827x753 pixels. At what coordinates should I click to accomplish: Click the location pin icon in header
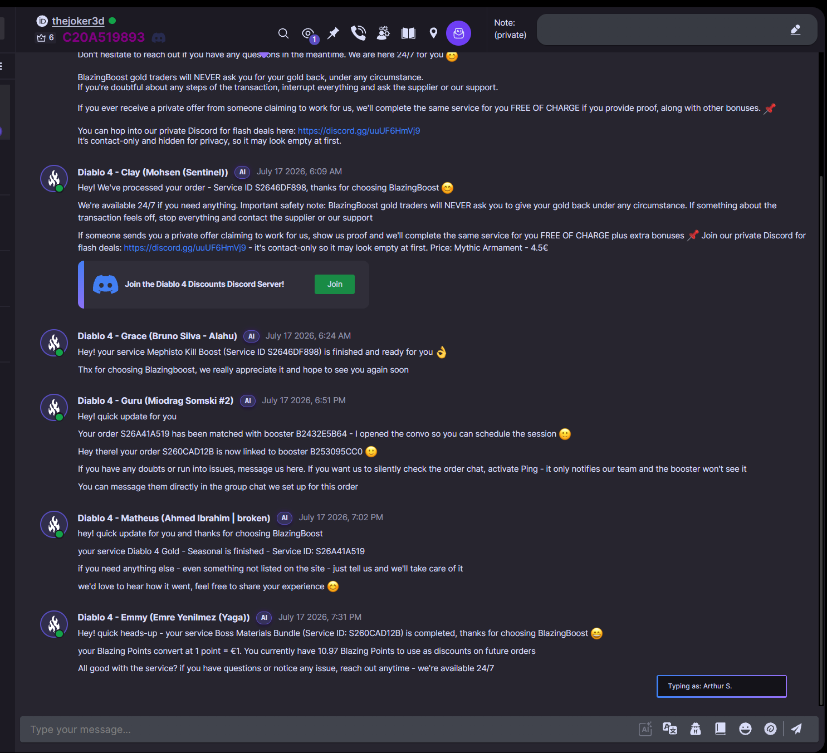coord(433,33)
